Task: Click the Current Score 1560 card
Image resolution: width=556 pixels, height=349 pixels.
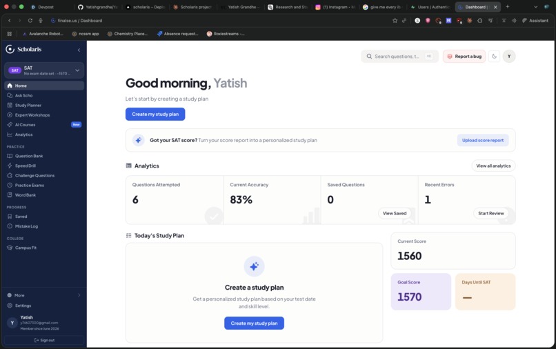Action: point(453,251)
